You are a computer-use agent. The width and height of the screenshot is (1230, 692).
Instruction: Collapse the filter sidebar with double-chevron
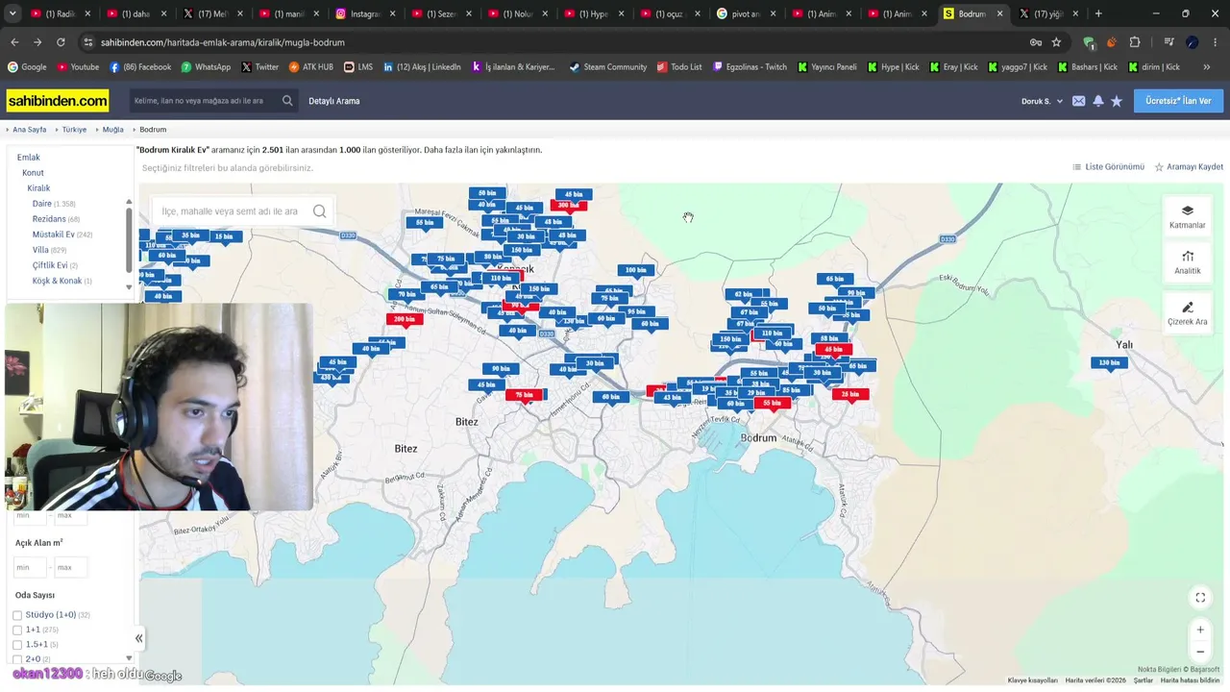pyautogui.click(x=138, y=638)
